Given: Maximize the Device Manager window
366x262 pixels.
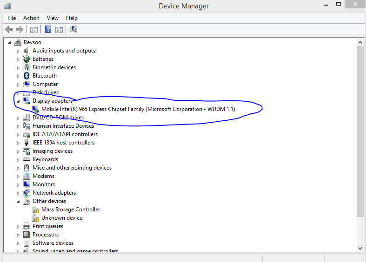Looking at the screenshot, I should pyautogui.click(x=339, y=4).
